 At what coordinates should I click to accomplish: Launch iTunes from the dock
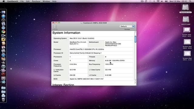click(3, 55)
